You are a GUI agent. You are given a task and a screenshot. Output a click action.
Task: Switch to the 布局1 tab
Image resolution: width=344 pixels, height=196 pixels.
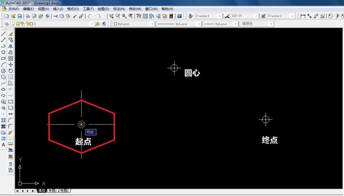point(53,191)
